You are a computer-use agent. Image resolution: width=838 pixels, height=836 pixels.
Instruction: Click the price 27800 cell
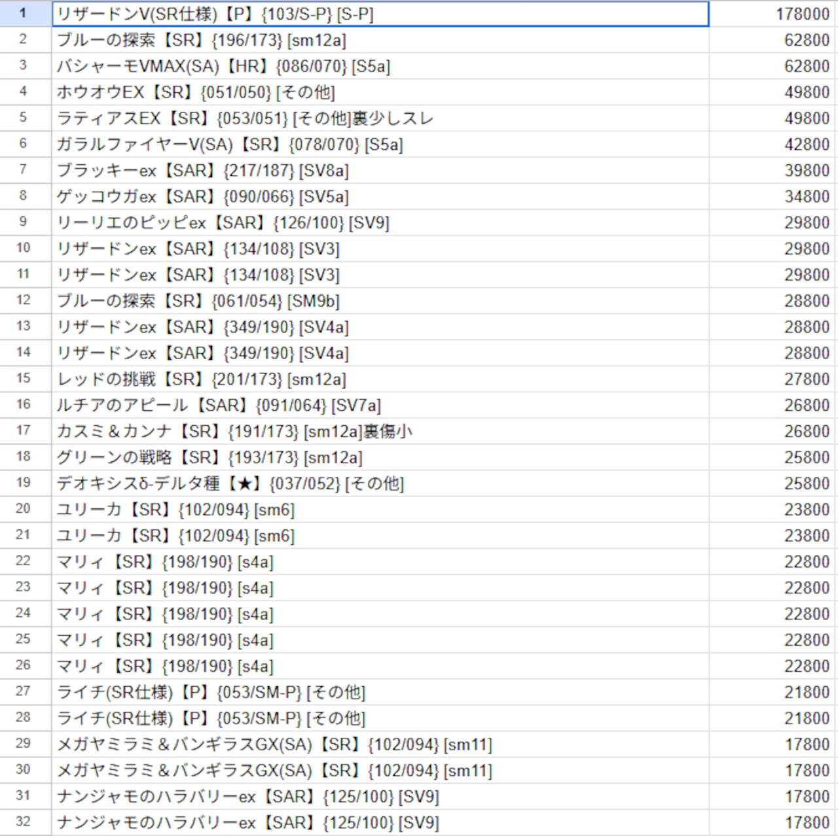(x=773, y=379)
